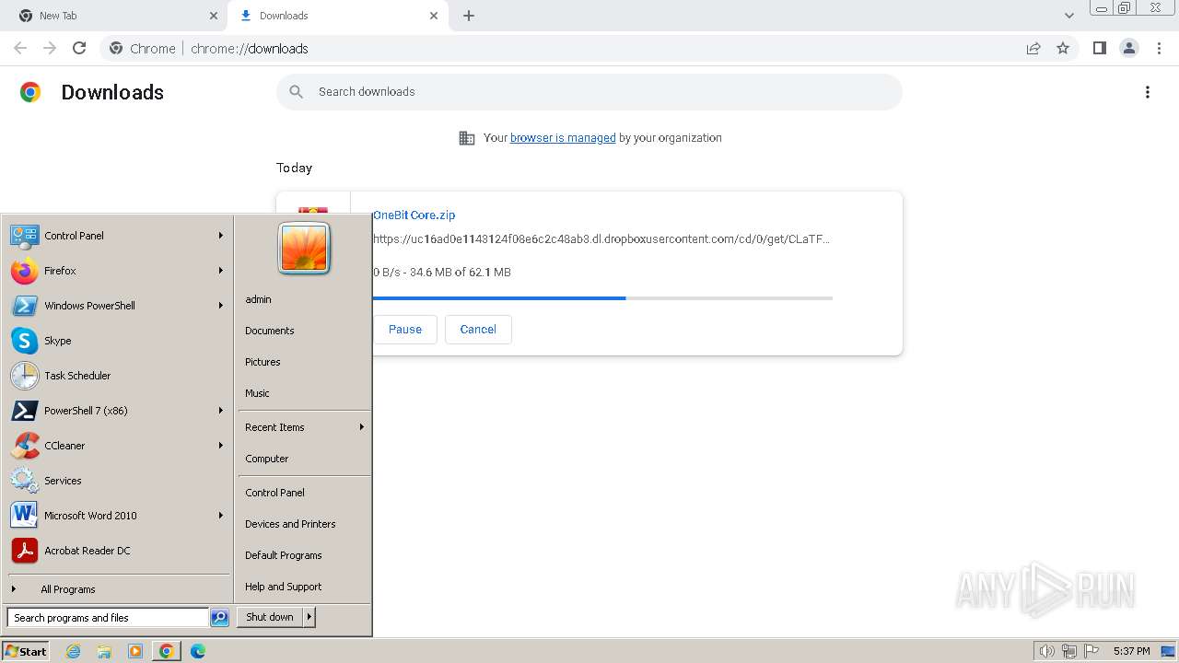Open Computer from Start menu
1179x663 pixels.
point(267,459)
